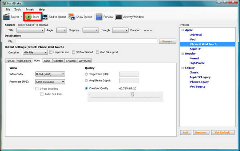Collapse the Regular presets group
The width and height of the screenshot is (240, 151).
[x=183, y=54]
